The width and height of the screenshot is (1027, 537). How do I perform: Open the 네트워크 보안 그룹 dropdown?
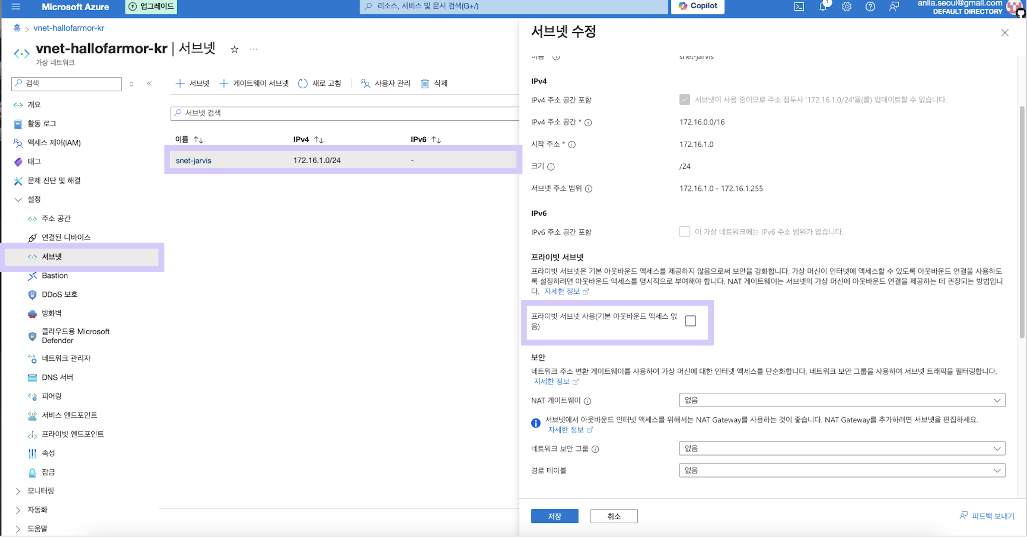(842, 448)
